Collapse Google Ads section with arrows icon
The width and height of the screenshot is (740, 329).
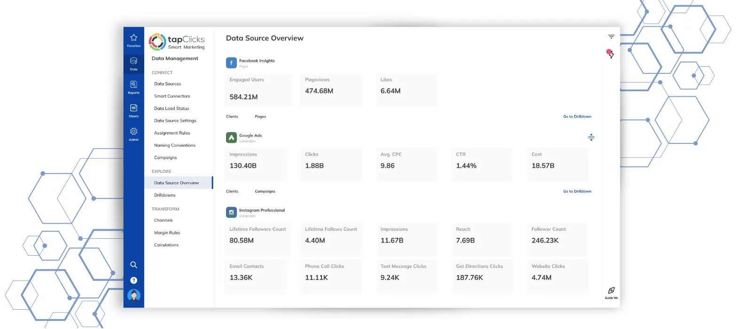pyautogui.click(x=591, y=137)
